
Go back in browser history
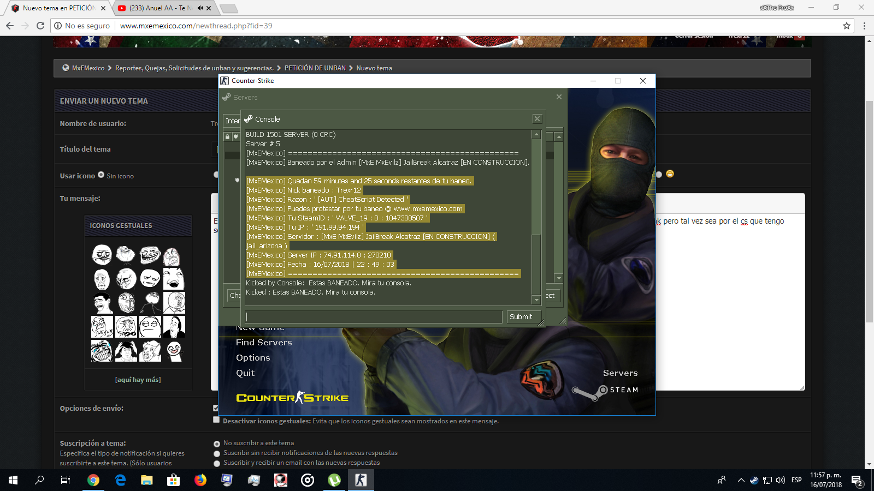pos(9,26)
